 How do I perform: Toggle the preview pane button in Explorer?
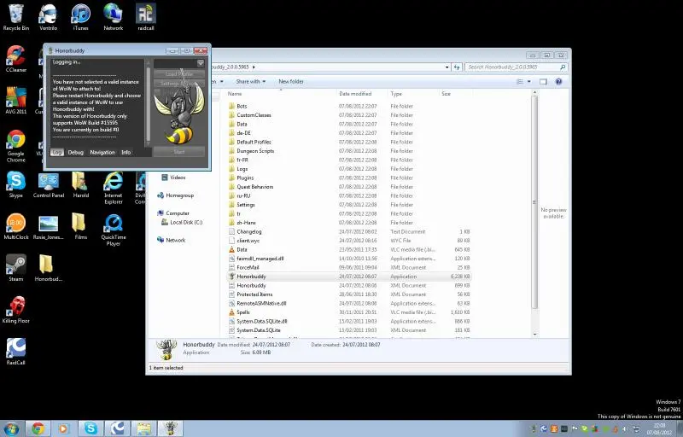point(543,81)
